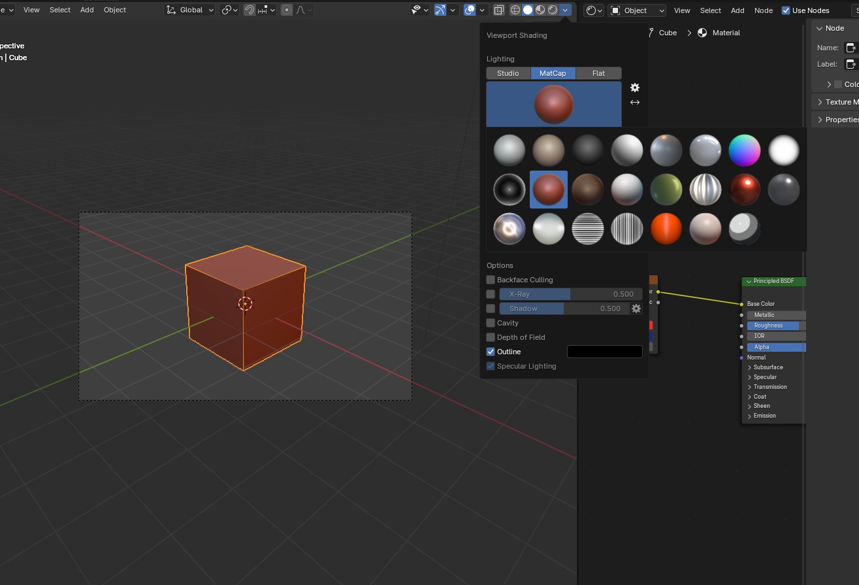Toggle X-Ray mode icon in header
Screen dimensions: 859x585
click(498, 10)
